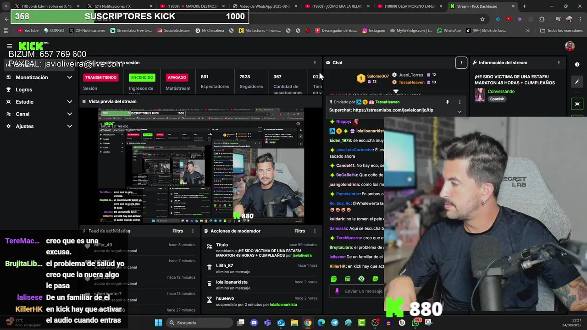
Task: Open the session panel three-dot menu
Action: pos(315,63)
